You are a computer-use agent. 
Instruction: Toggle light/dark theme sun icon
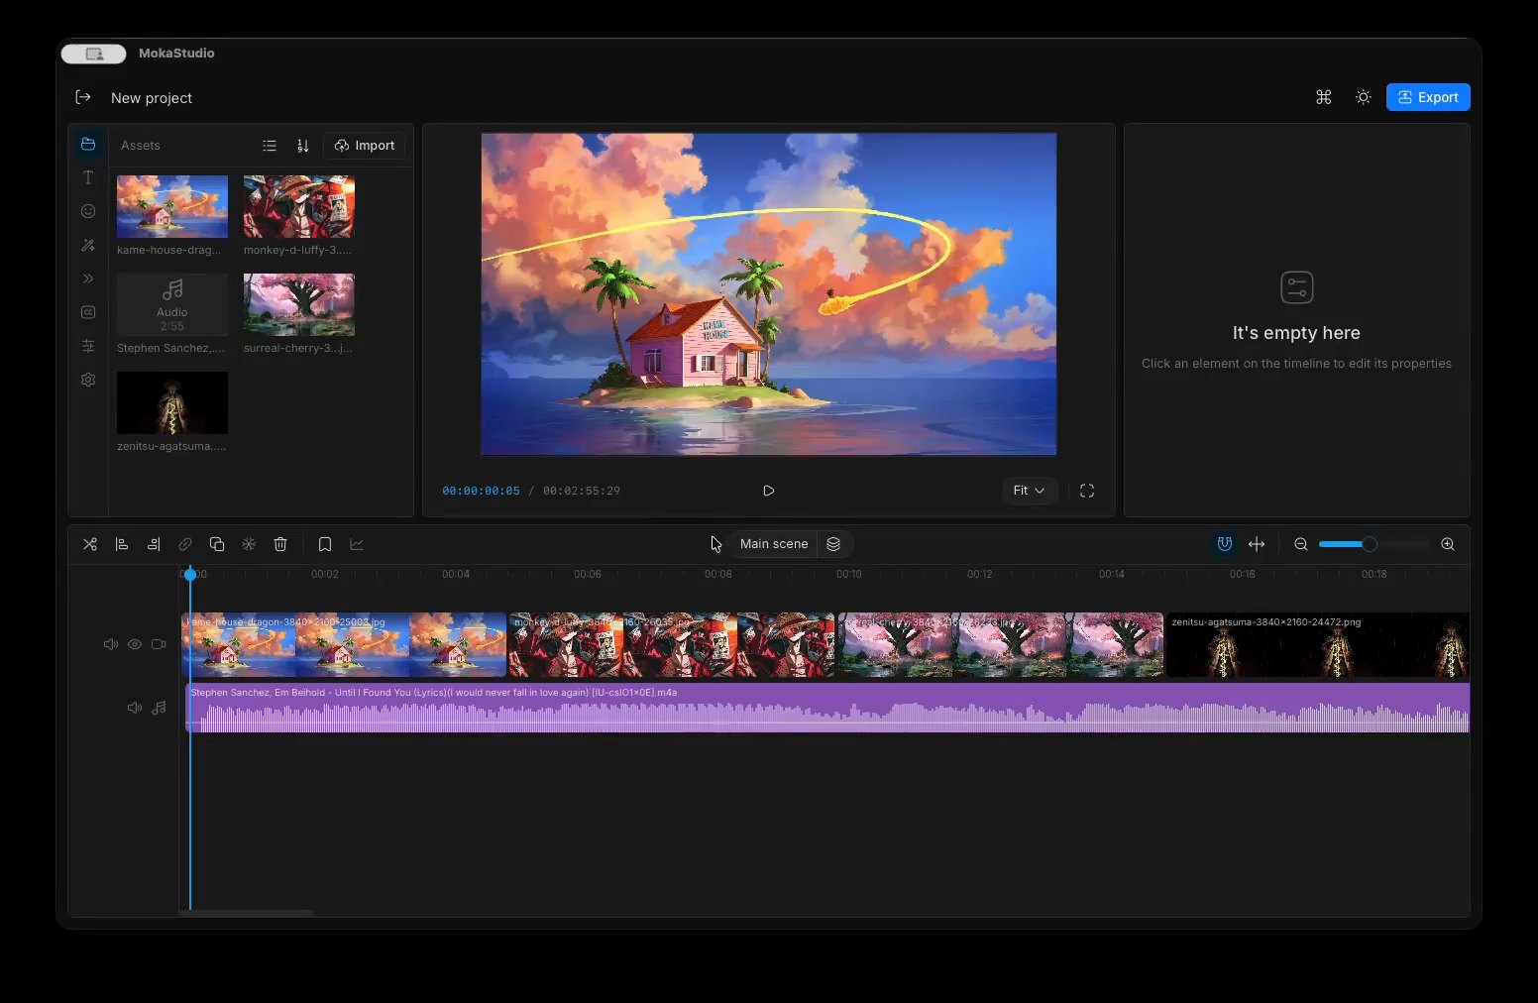point(1364,97)
